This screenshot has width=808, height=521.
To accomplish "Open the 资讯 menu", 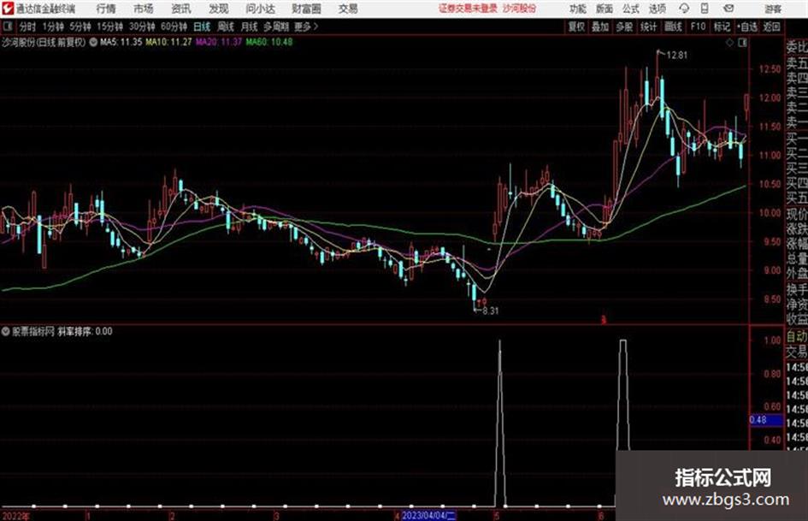I will pos(181,9).
